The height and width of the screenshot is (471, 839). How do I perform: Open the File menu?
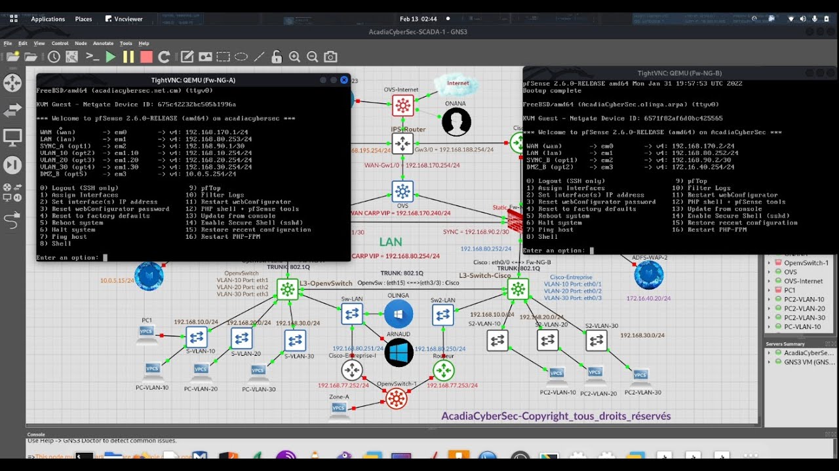pyautogui.click(x=8, y=43)
